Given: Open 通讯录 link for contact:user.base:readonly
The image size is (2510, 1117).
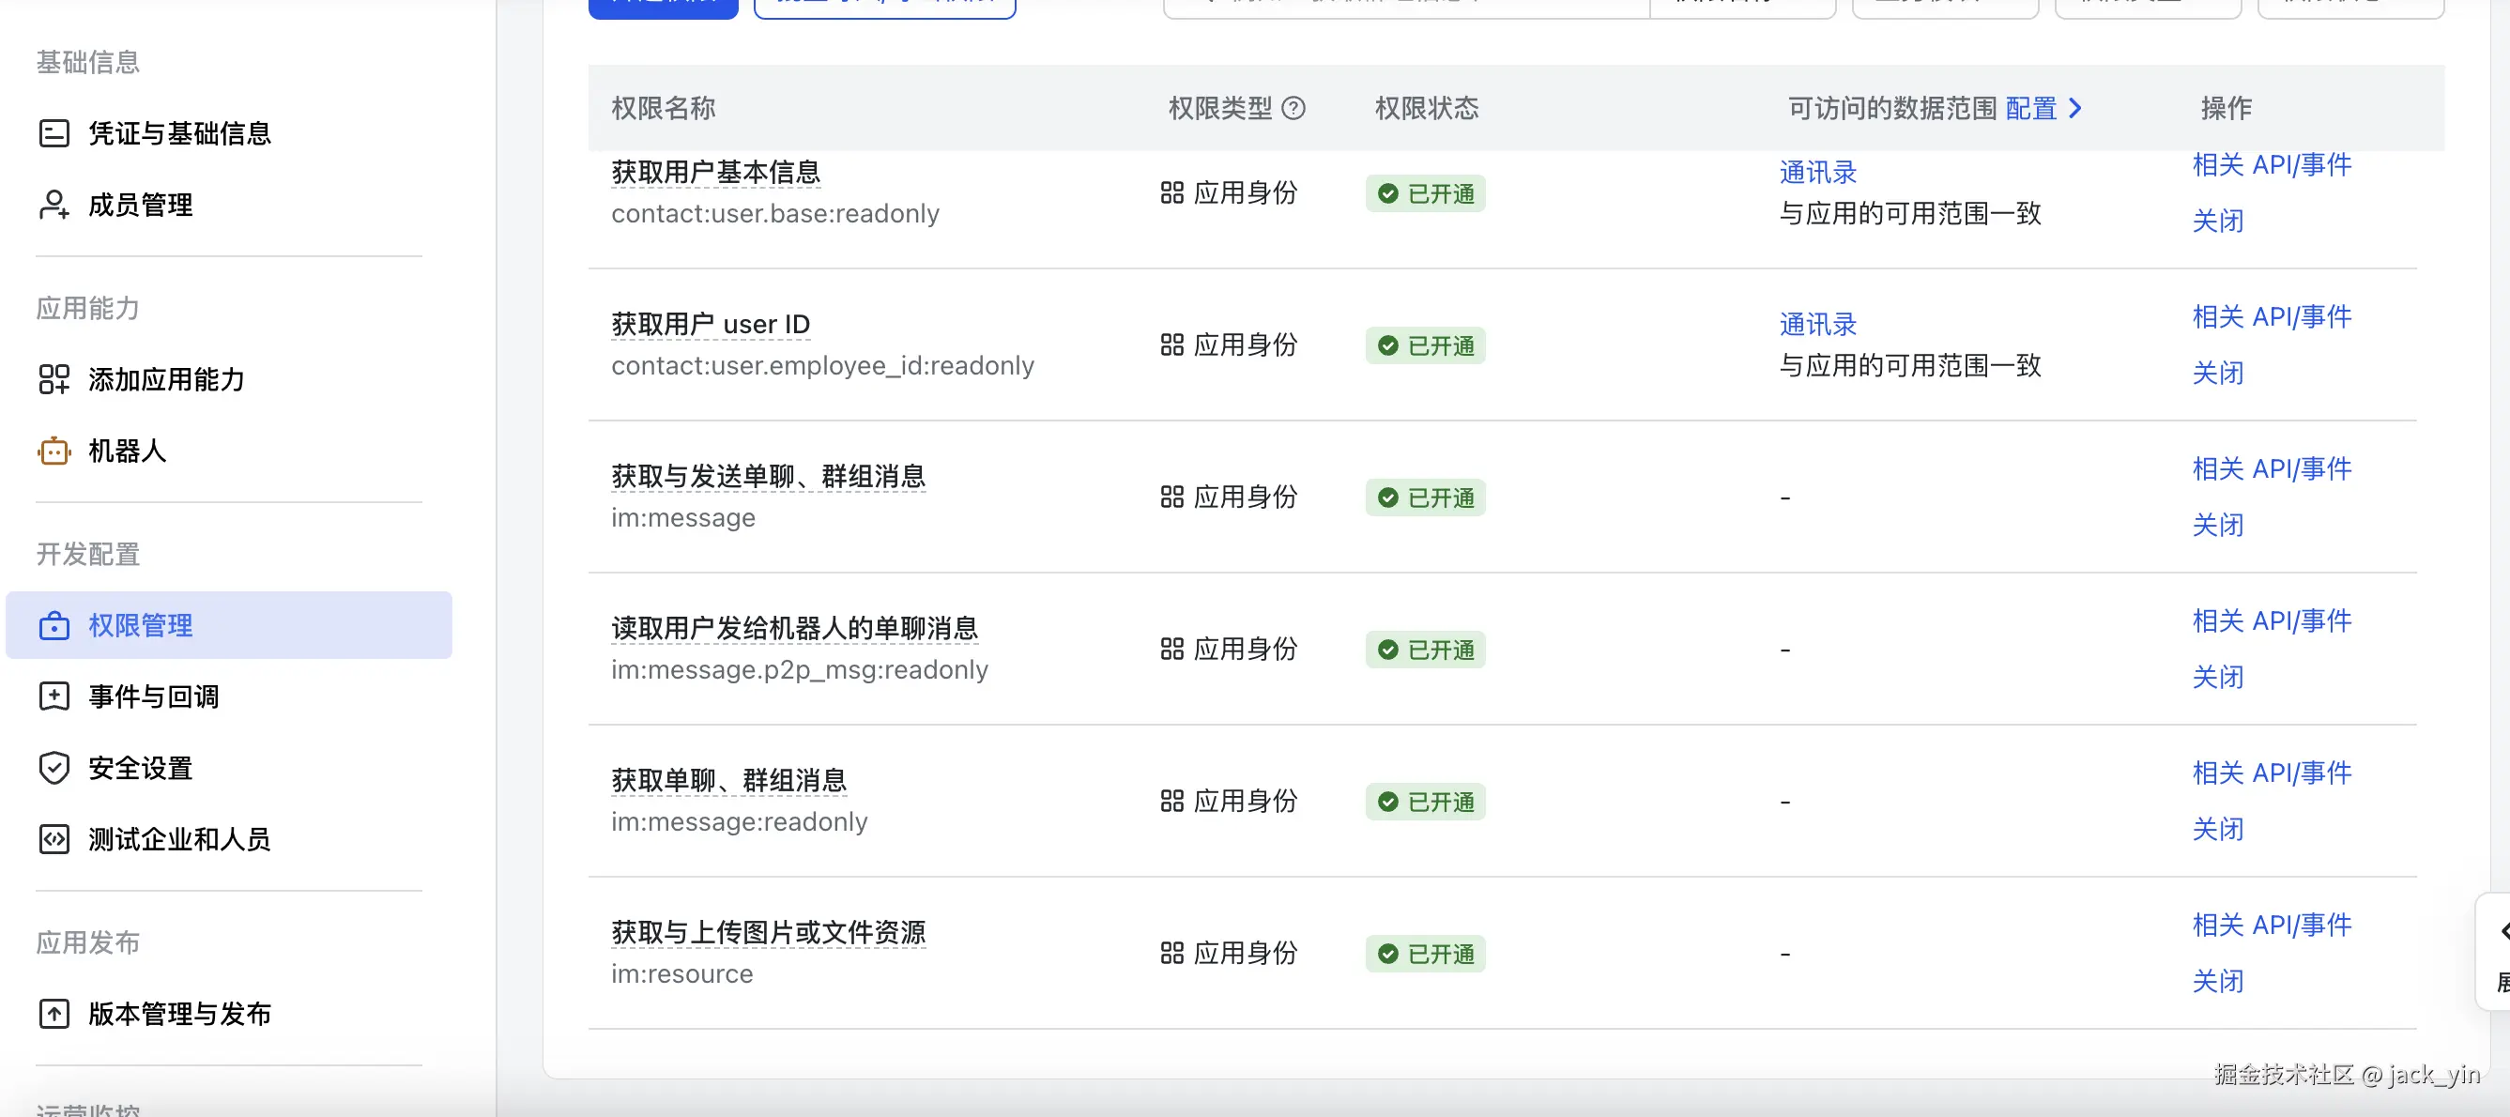Looking at the screenshot, I should [x=1817, y=173].
